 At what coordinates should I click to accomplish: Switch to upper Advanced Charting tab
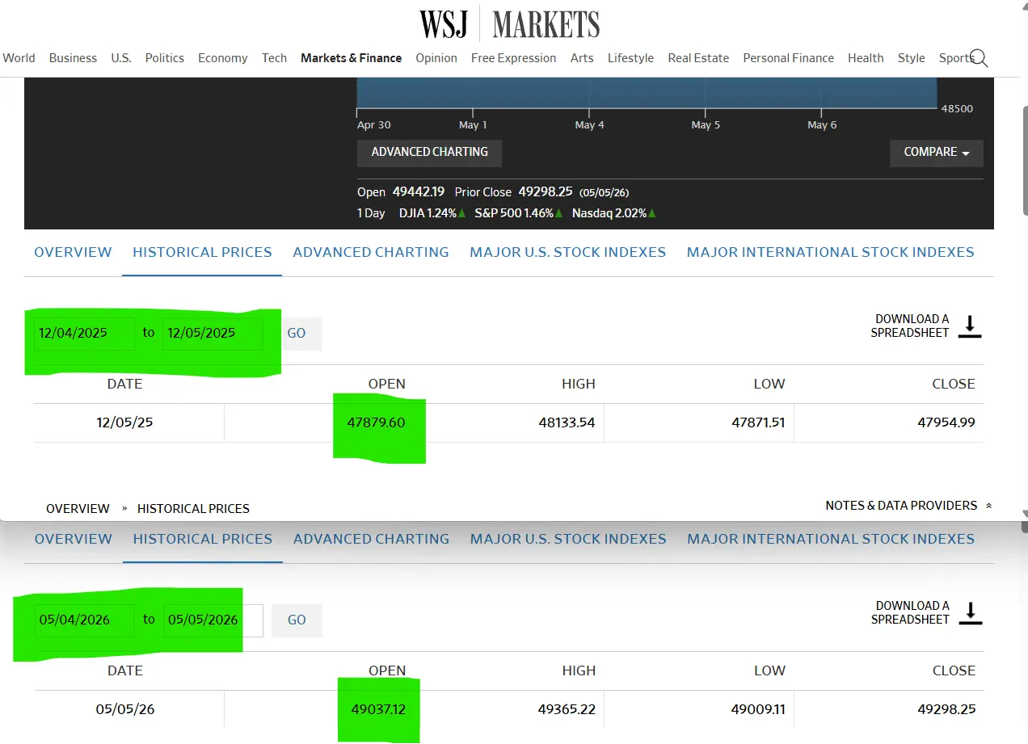[x=371, y=252]
